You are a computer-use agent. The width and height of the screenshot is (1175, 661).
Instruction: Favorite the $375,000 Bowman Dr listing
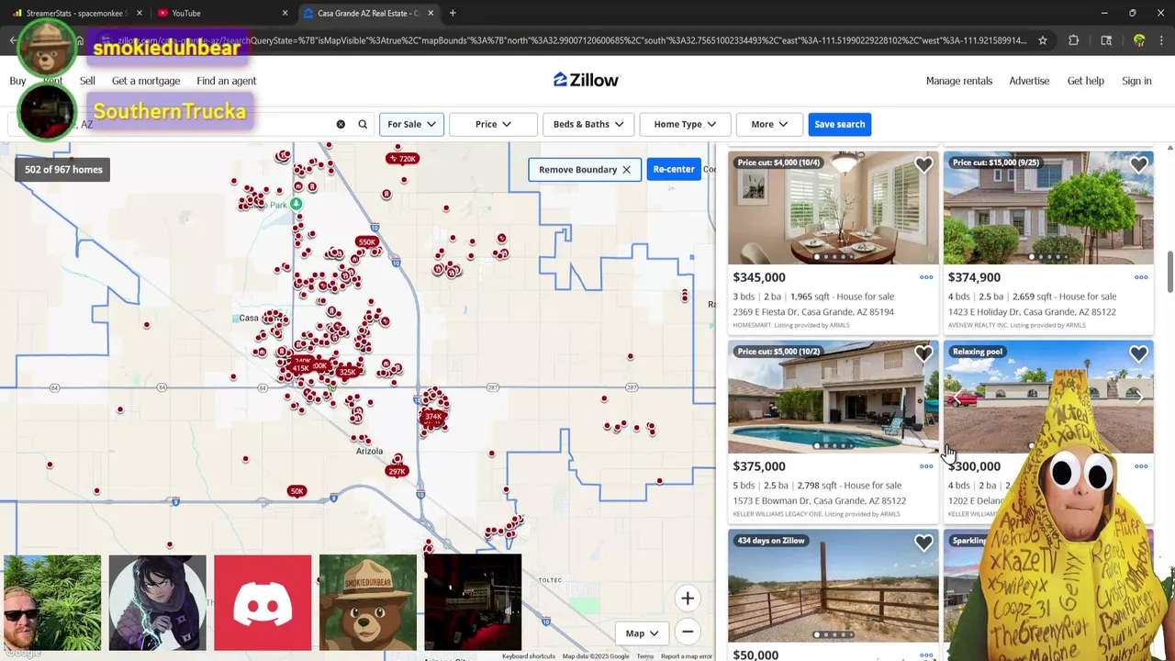coord(923,354)
